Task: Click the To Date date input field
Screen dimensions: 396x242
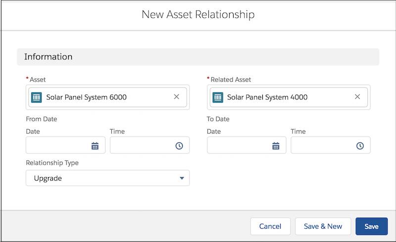Action: pyautogui.click(x=238, y=146)
